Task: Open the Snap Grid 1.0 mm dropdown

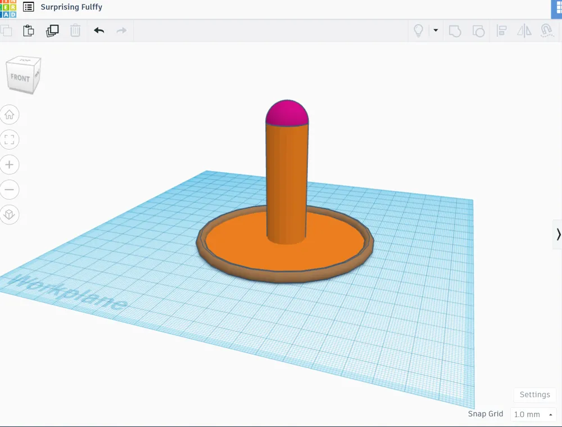Action: [533, 414]
